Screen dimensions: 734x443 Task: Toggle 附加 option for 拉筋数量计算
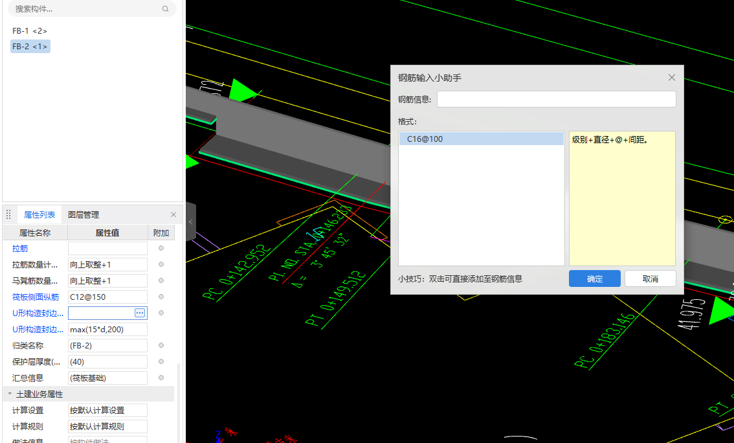161,265
